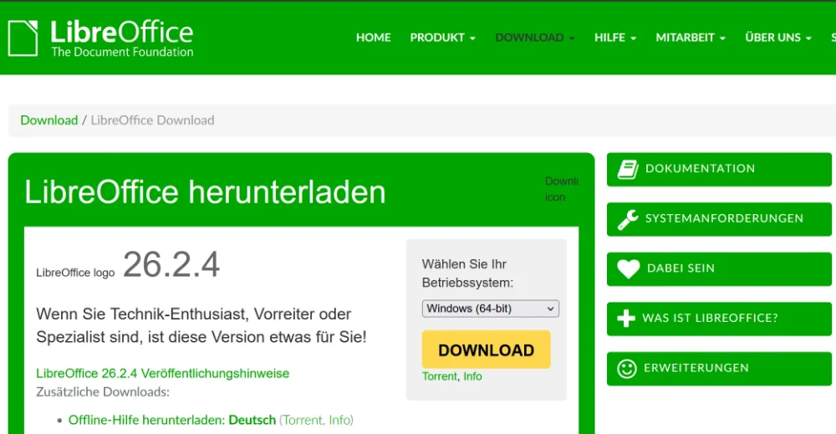Click the smiley icon beside Erweiterungen
This screenshot has width=836, height=434.
[x=627, y=369]
